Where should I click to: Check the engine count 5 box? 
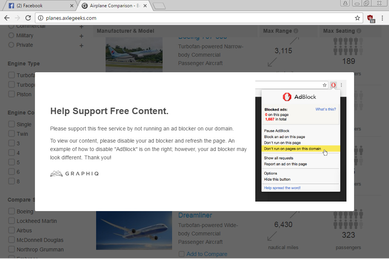pyautogui.click(x=11, y=162)
